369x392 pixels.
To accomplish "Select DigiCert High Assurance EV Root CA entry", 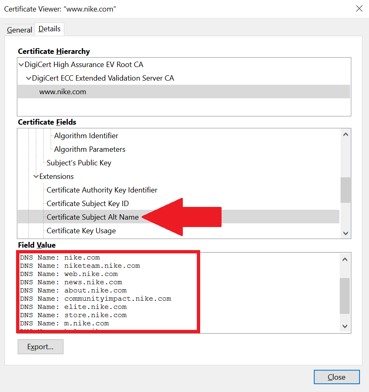I will tap(84, 65).
